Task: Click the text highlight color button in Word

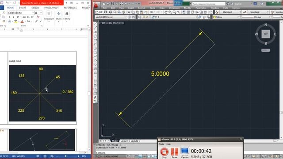Action: 16,21
